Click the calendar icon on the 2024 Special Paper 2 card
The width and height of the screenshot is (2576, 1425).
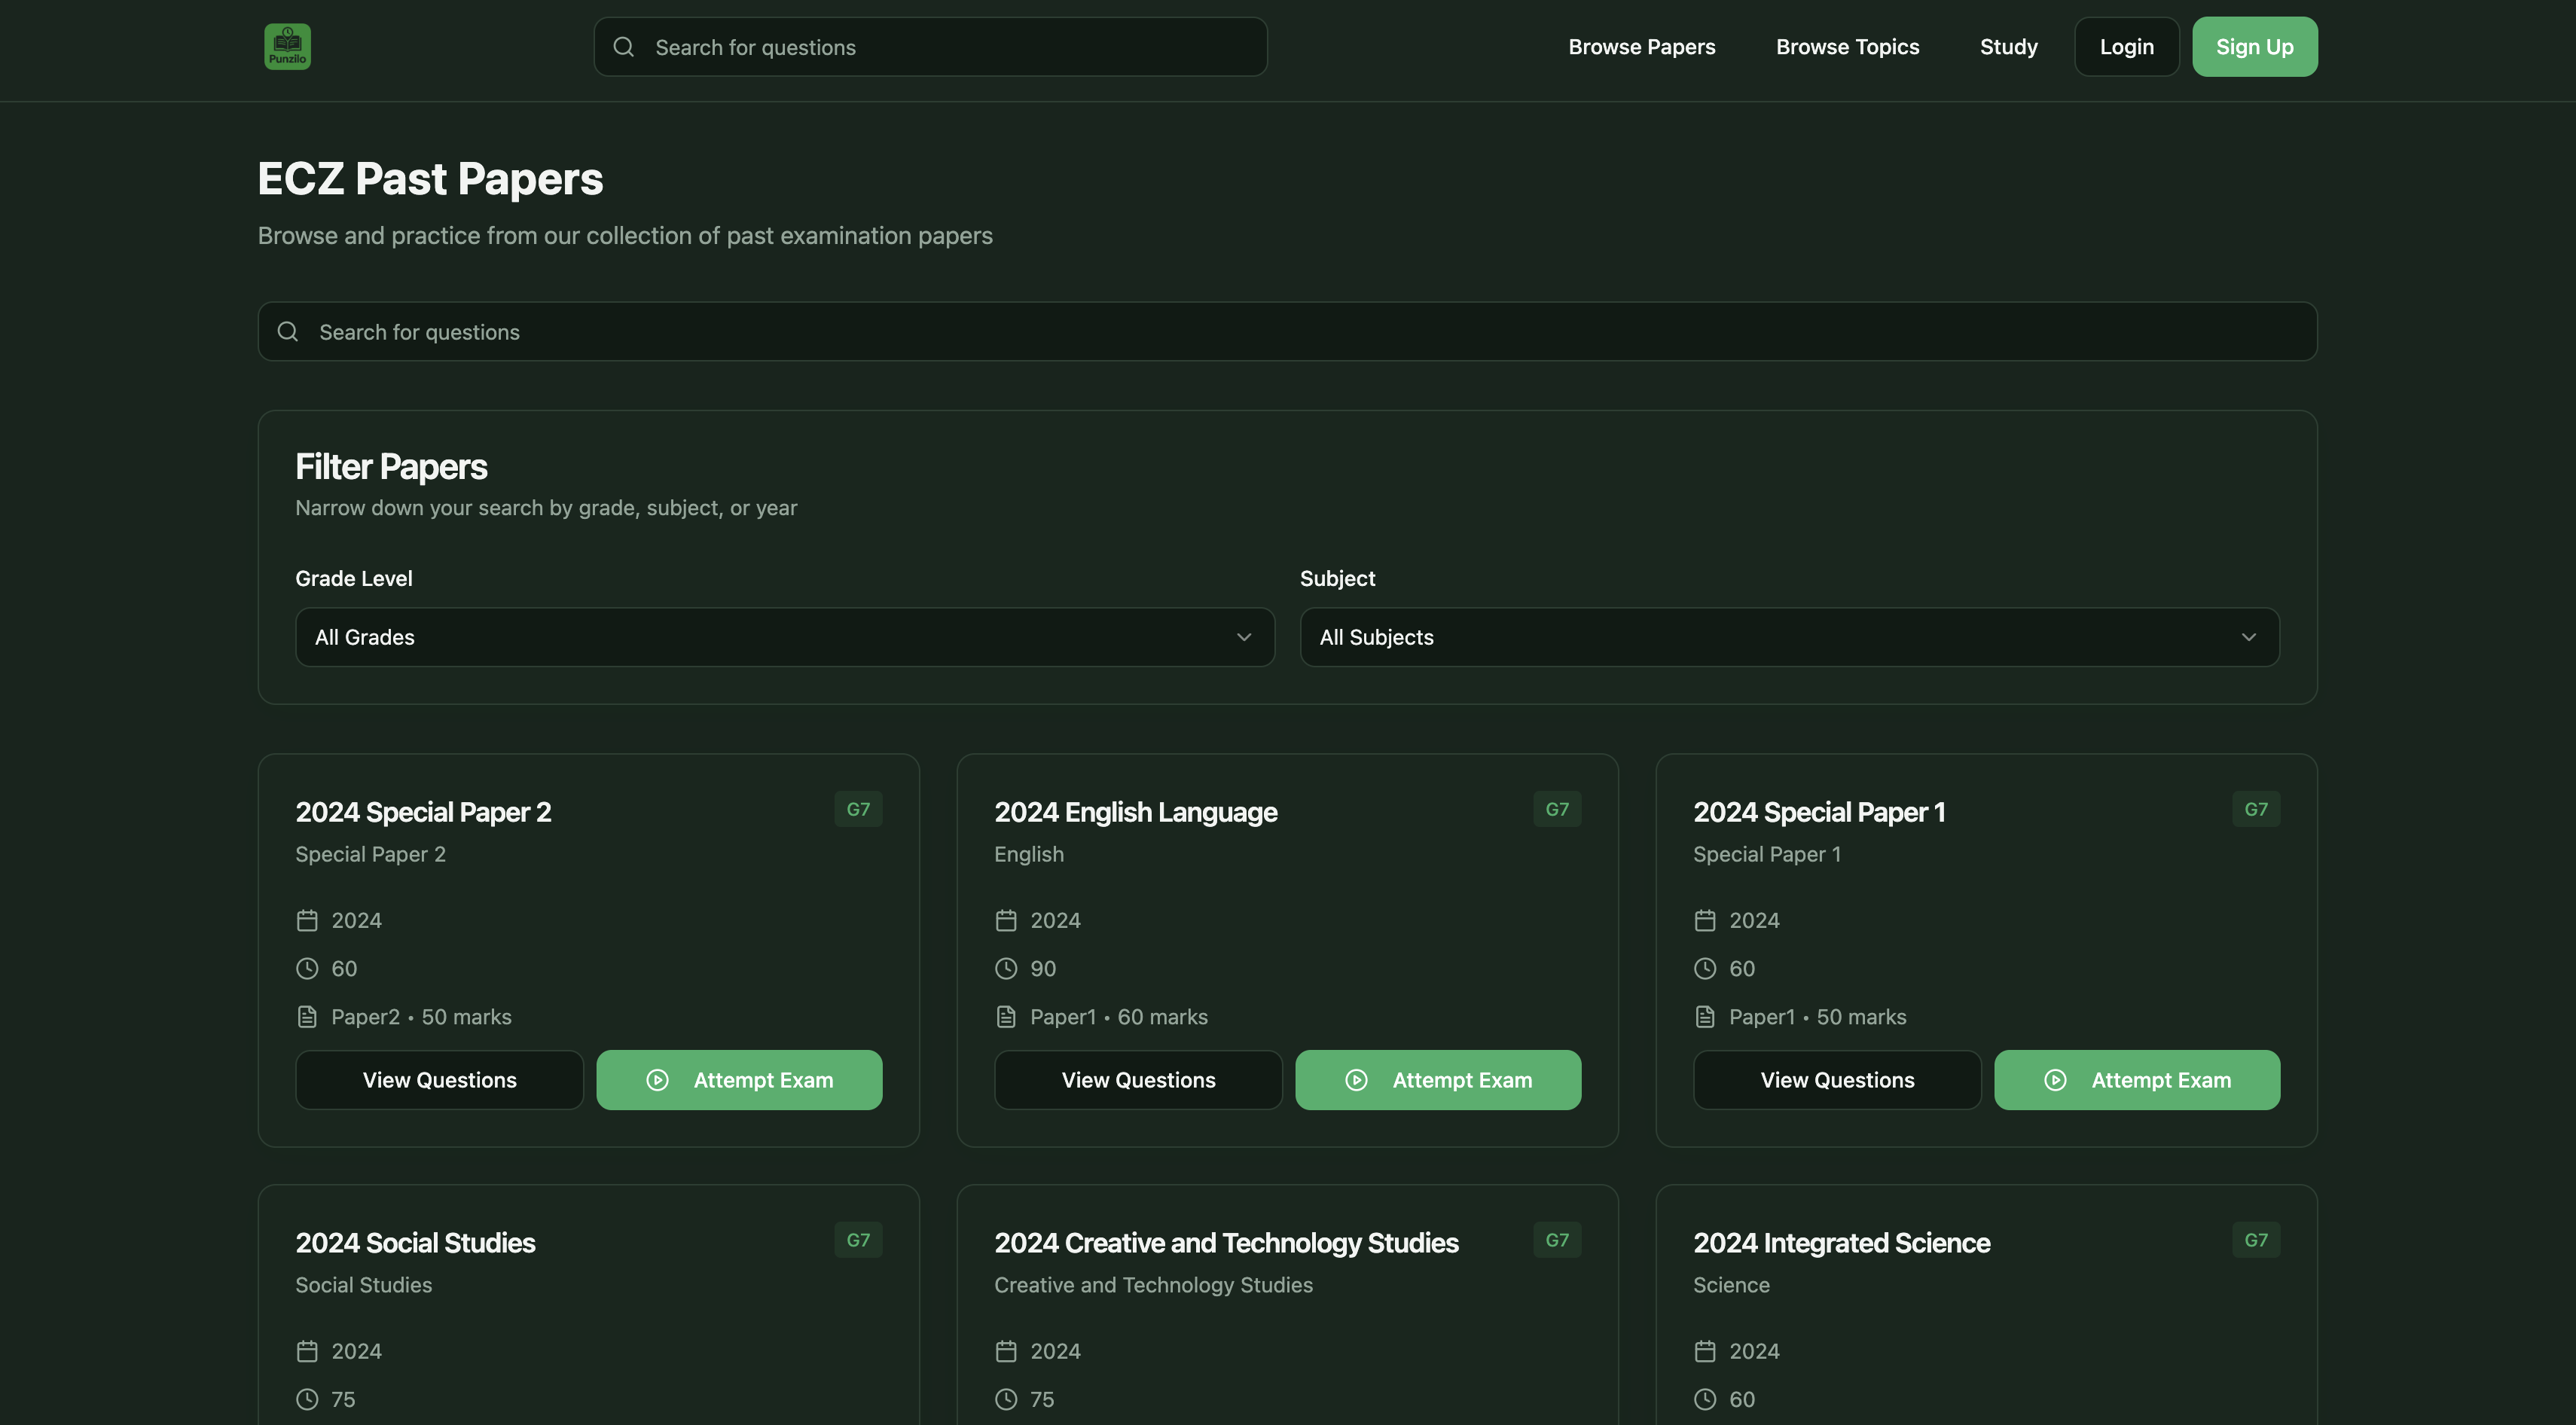tap(307, 920)
